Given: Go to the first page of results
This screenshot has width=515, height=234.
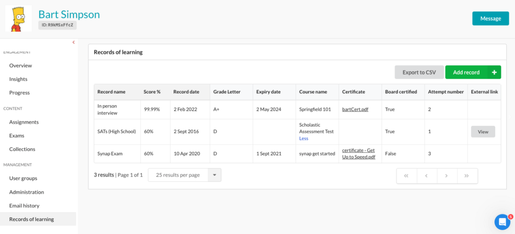Looking at the screenshot, I should point(406,176).
